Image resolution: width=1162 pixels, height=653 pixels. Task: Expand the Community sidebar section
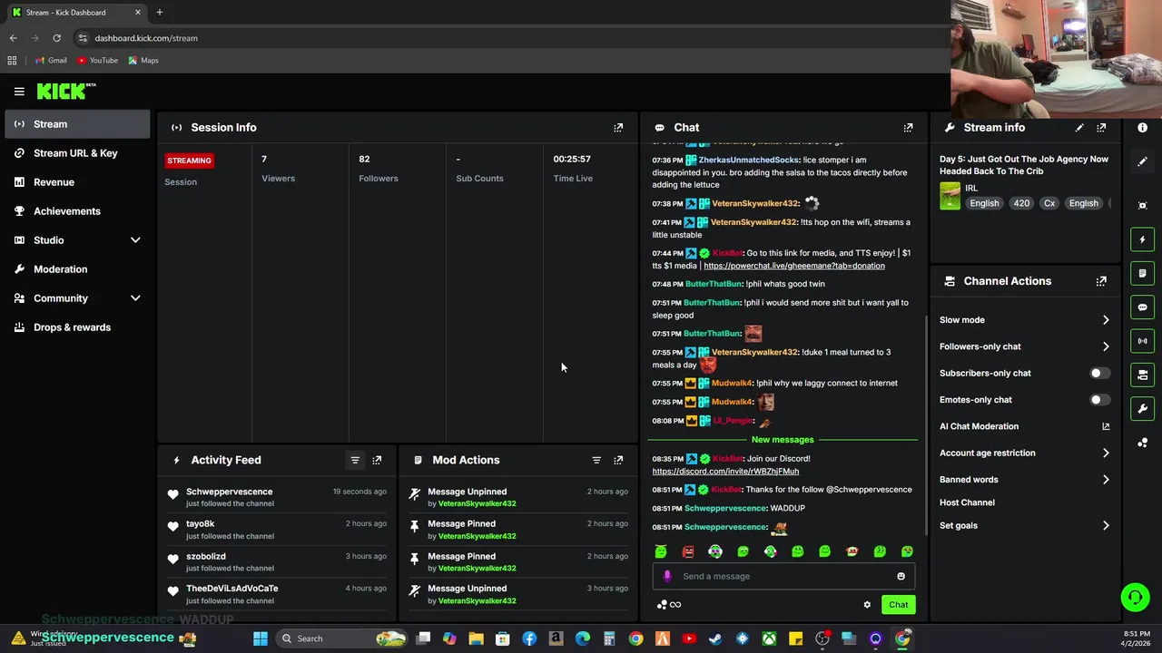tap(135, 298)
